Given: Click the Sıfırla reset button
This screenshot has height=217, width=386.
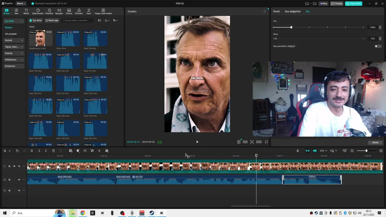Looking at the screenshot, I should [375, 142].
